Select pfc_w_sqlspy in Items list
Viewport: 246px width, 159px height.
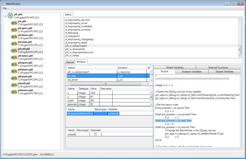point(72,55)
